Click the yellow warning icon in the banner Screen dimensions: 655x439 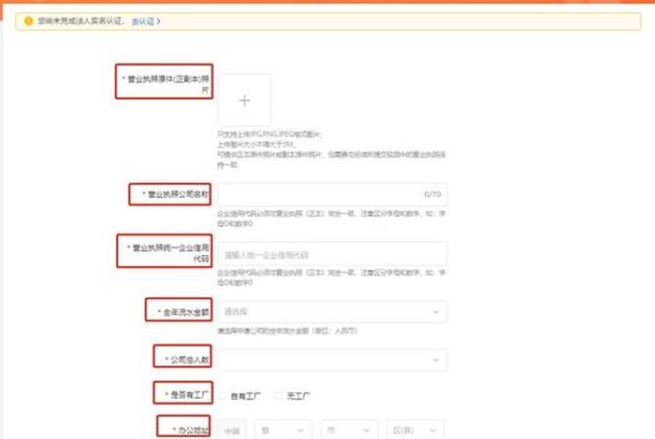click(28, 21)
